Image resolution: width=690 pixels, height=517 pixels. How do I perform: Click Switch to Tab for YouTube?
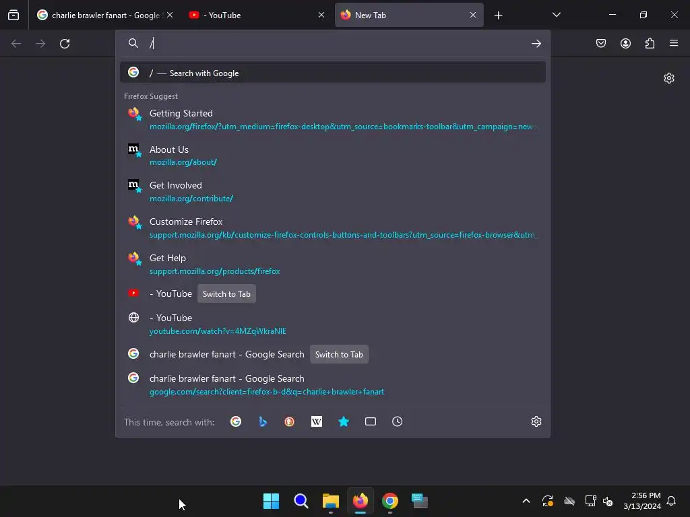click(226, 294)
